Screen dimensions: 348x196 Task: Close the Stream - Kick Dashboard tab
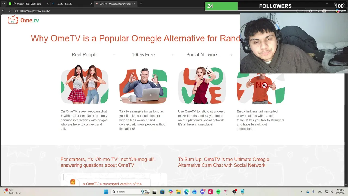[x=48, y=4]
